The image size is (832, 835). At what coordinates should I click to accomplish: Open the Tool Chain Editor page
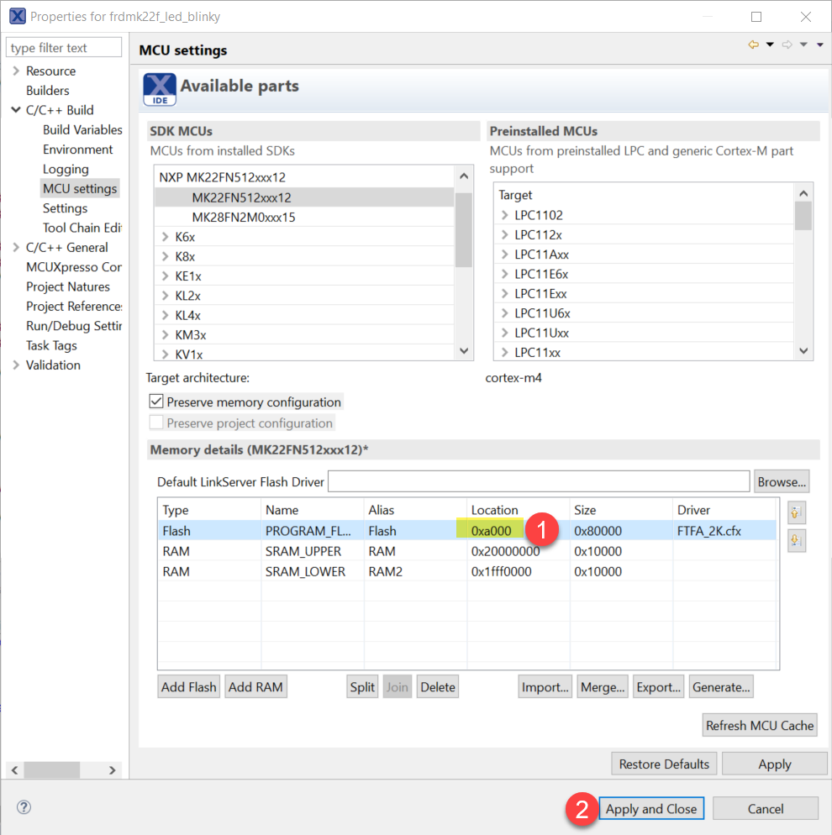coord(82,228)
